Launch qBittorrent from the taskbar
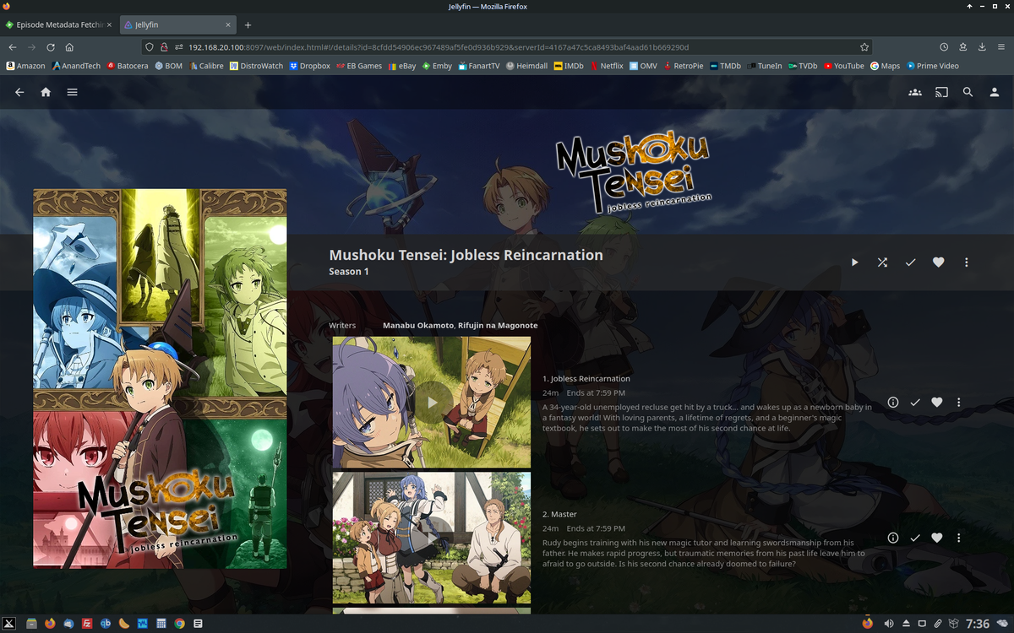 pyautogui.click(x=106, y=624)
